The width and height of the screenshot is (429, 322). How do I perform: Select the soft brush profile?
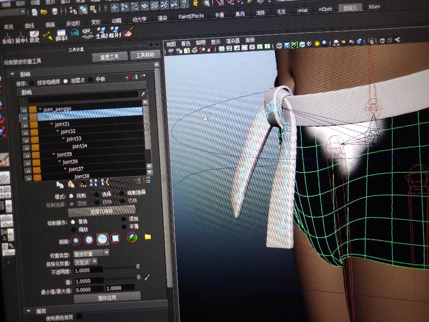[89, 240]
